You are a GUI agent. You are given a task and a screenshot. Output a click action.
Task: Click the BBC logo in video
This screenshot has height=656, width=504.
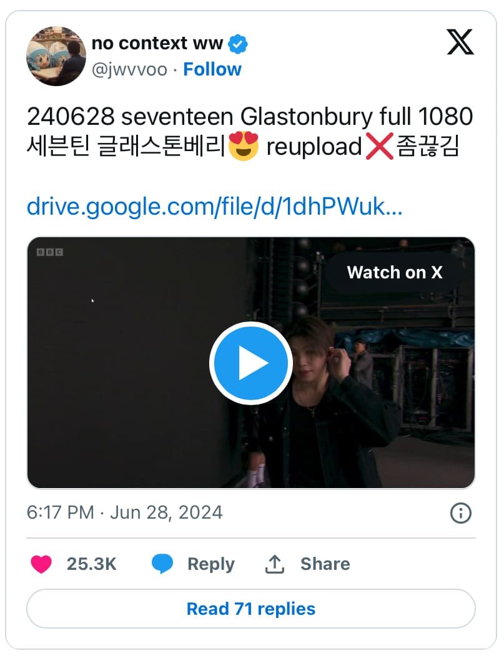pos(50,252)
